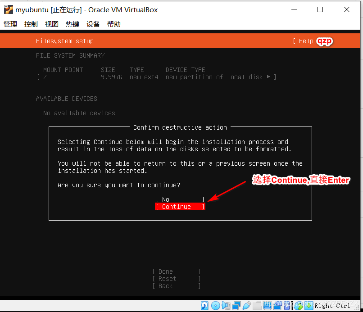Click the 'new ext4' type value
Screen dimensions: 363x312
tap(144, 77)
